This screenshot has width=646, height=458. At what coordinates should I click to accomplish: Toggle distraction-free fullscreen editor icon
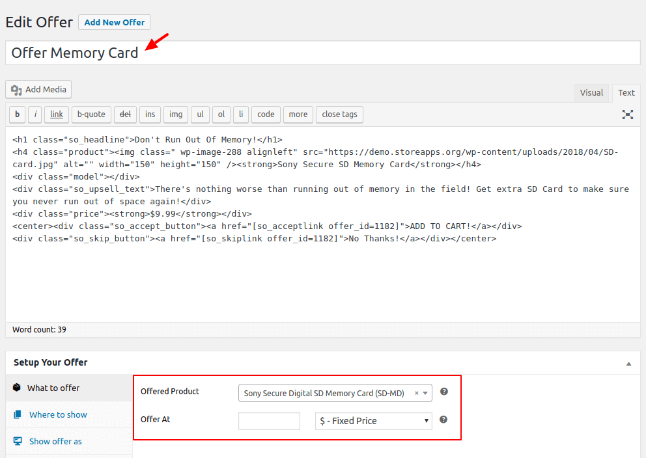click(x=627, y=114)
